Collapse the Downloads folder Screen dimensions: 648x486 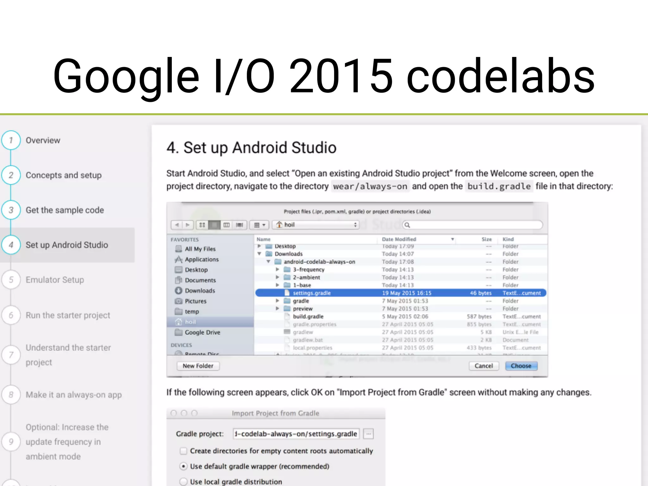(x=259, y=254)
